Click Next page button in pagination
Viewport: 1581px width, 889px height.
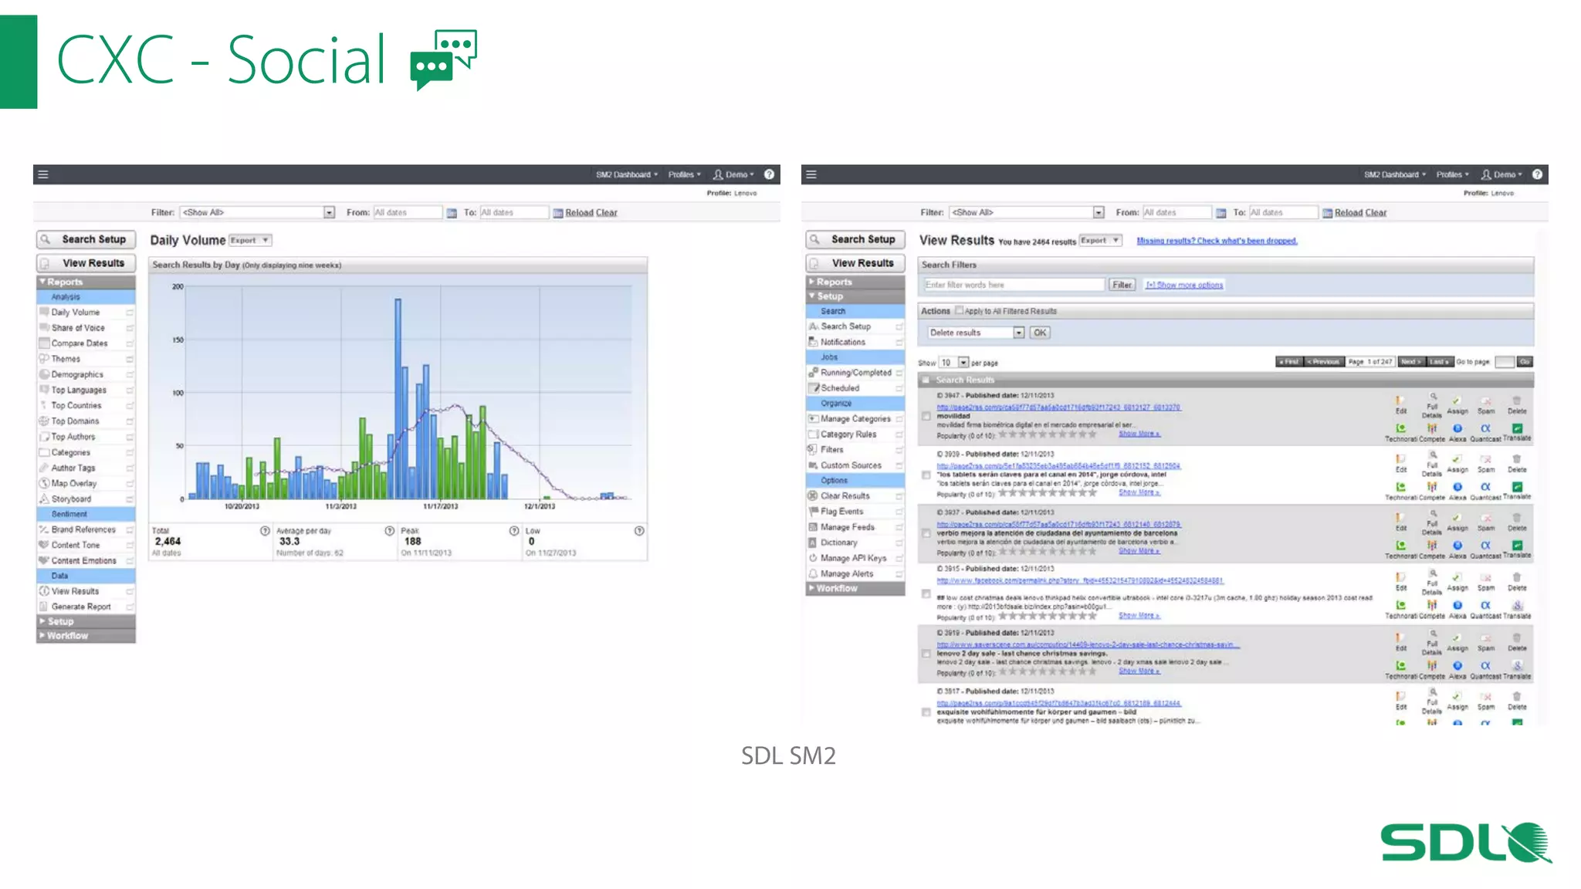tap(1411, 361)
